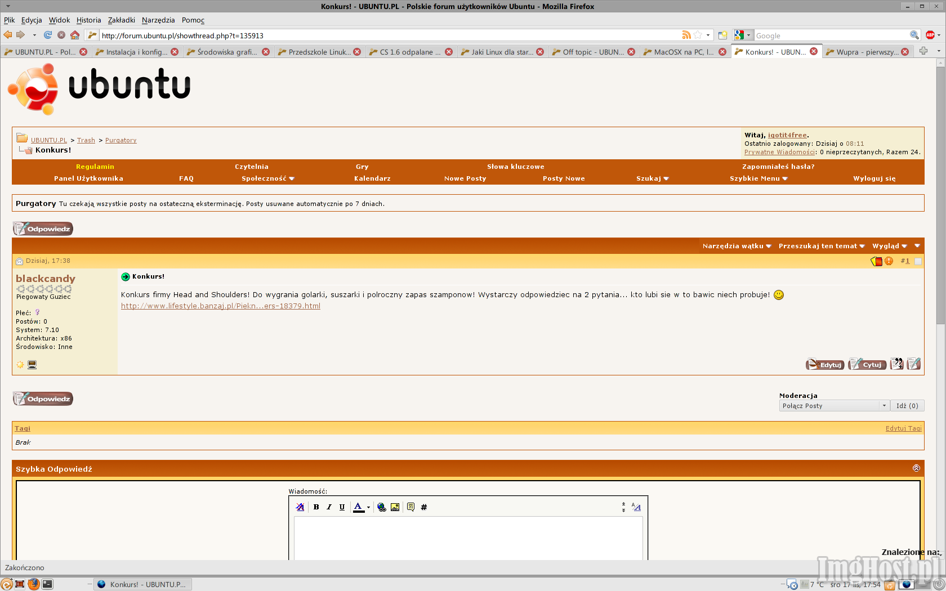The image size is (946, 591).
Task: Open the Narzędzia wątku dropdown
Action: pos(737,246)
